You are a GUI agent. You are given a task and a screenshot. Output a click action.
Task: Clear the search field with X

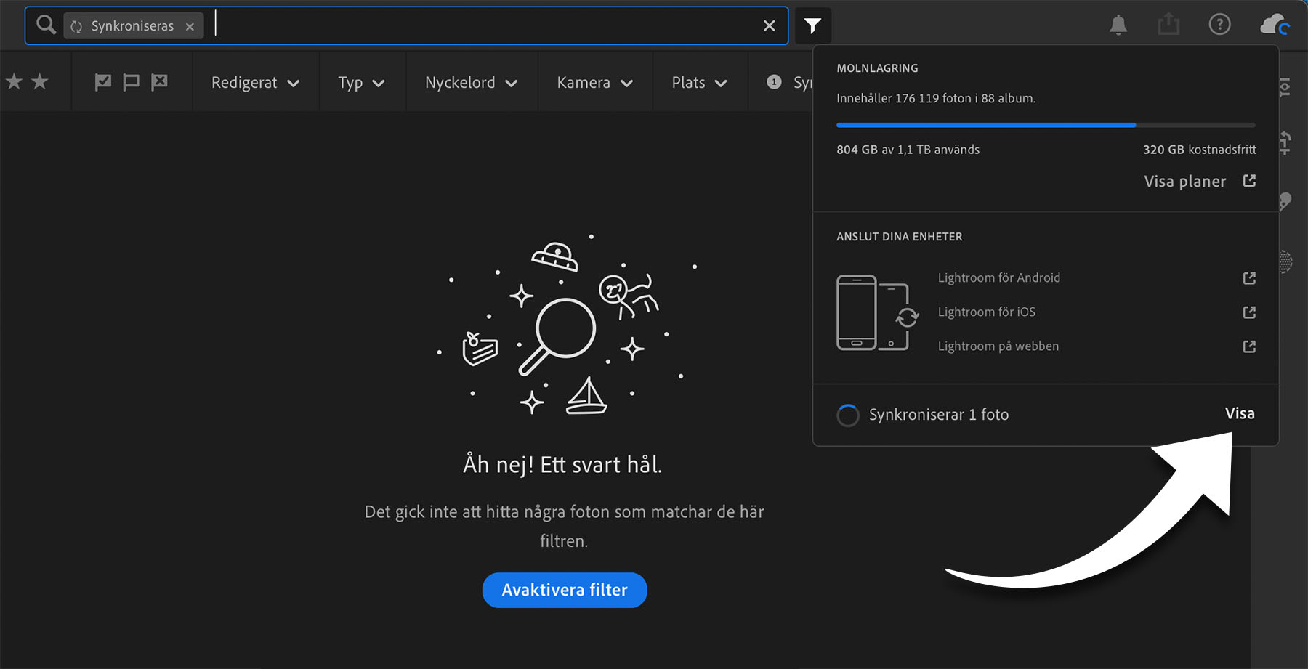(x=769, y=26)
